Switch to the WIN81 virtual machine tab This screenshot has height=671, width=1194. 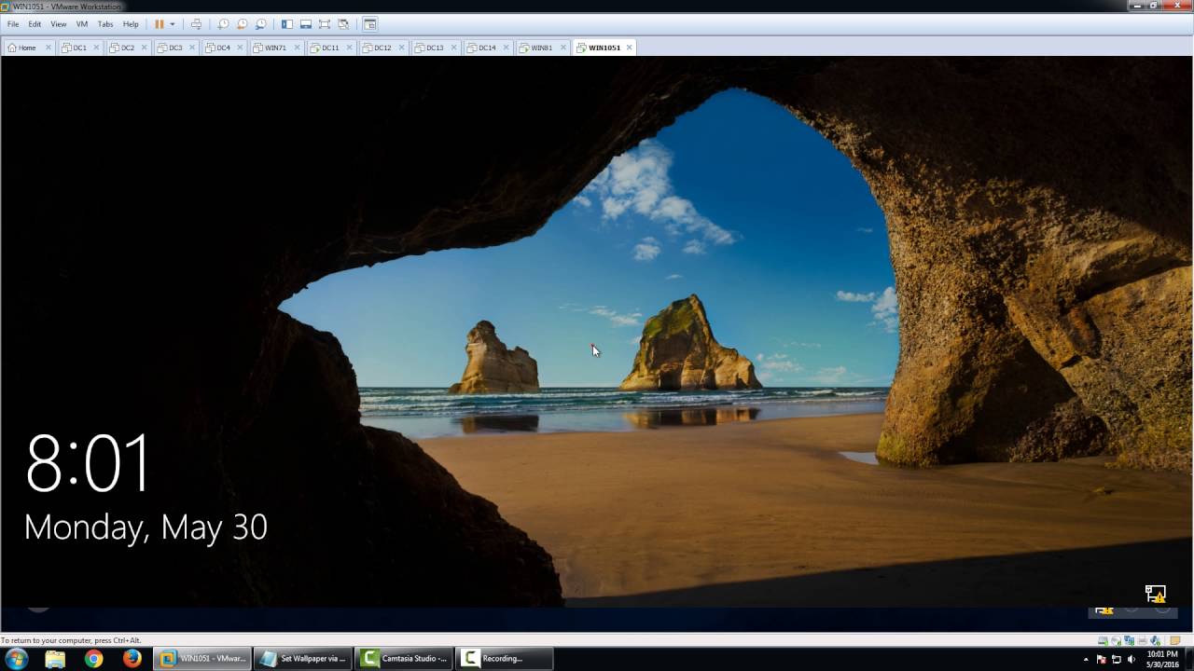point(541,48)
